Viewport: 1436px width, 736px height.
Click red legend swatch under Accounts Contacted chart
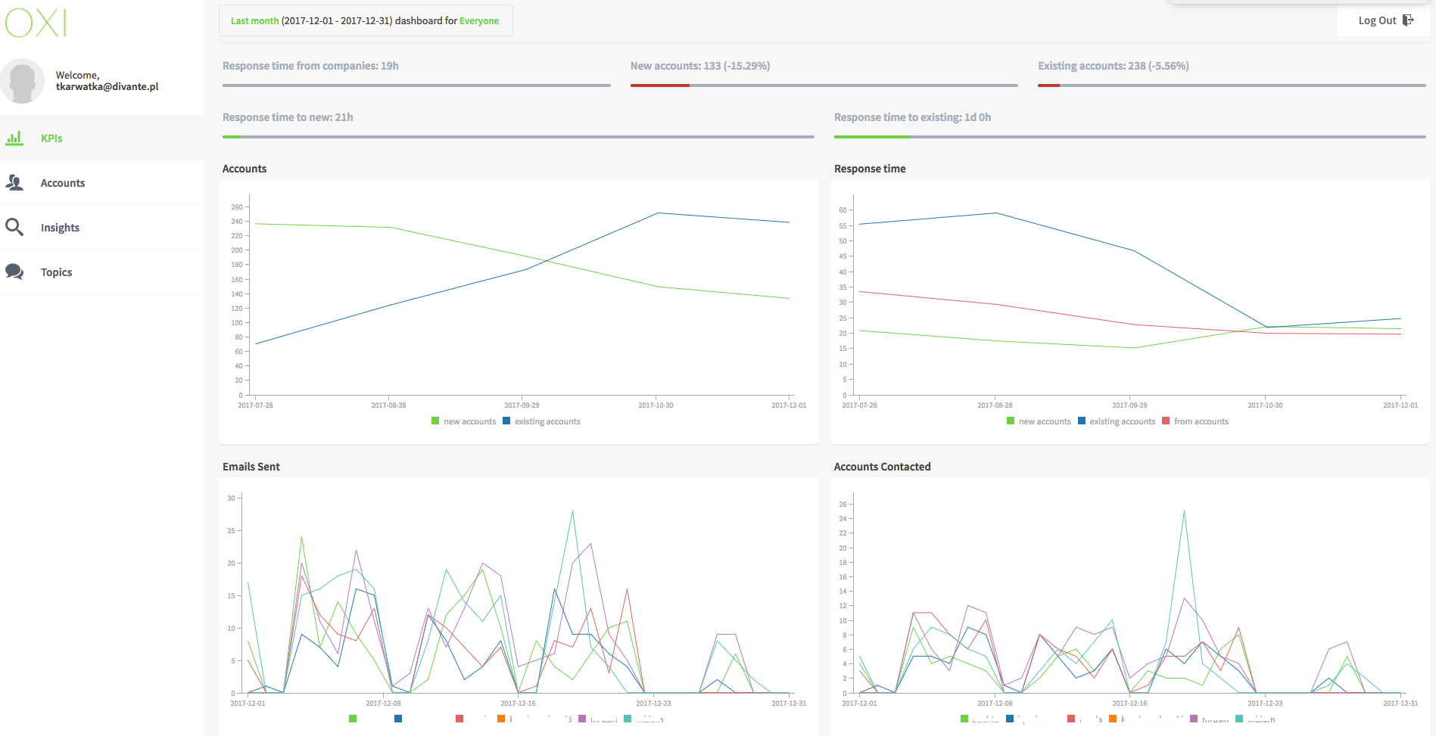click(1071, 719)
